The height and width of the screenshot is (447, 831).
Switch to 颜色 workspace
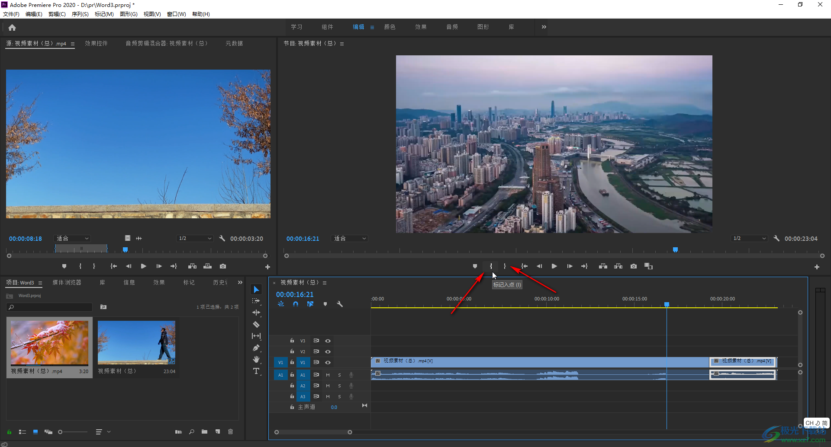(390, 27)
